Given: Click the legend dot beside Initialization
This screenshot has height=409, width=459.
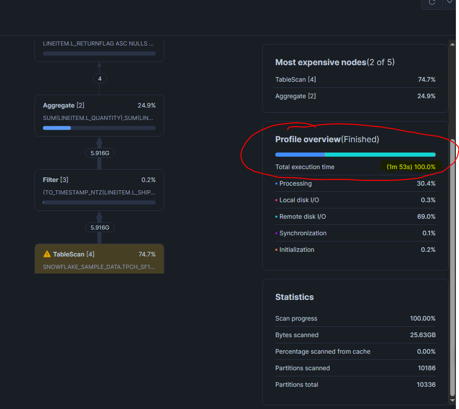Looking at the screenshot, I should tap(277, 250).
